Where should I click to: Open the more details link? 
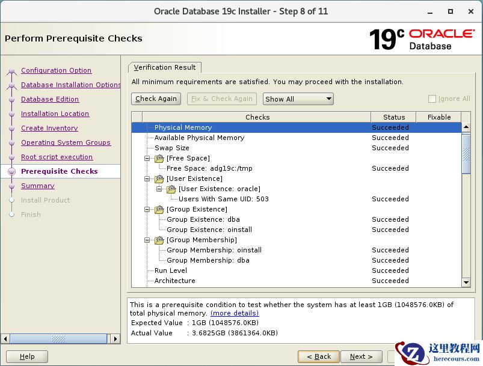coord(235,313)
